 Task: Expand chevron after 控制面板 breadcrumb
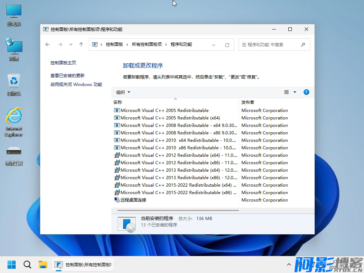pyautogui.click(x=127, y=44)
